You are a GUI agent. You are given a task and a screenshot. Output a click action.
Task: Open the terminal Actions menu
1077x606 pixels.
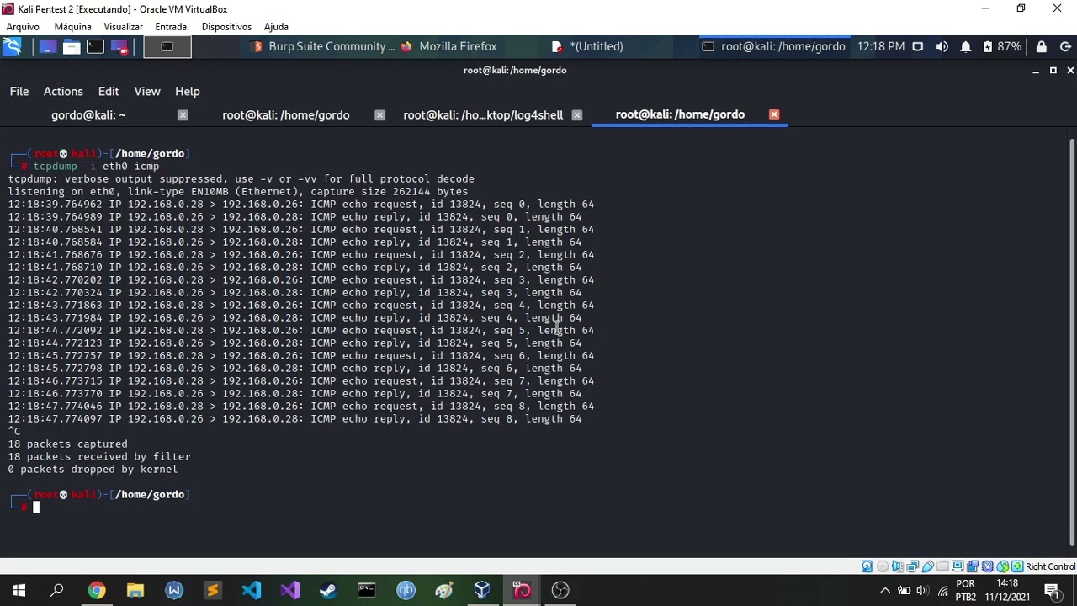[63, 91]
